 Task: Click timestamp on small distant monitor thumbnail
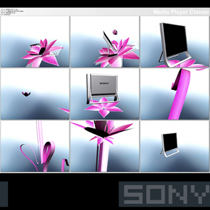(x=205, y=170)
